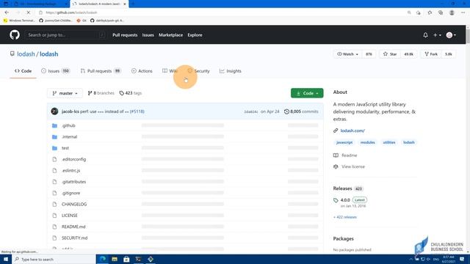
Task: Open the CHANGELOG file
Action: (x=74, y=204)
